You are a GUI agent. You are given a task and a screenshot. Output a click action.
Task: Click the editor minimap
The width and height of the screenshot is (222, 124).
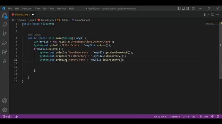click(x=212, y=24)
